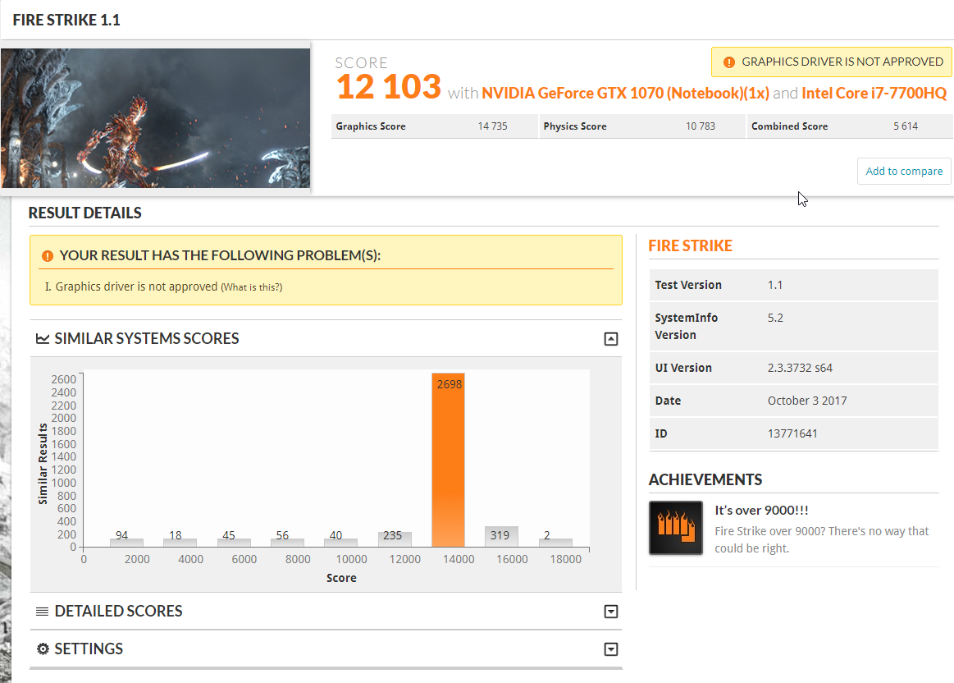The height and width of the screenshot is (683, 954).
Task: Click the bar labeled 56 in chart
Action: (x=287, y=543)
